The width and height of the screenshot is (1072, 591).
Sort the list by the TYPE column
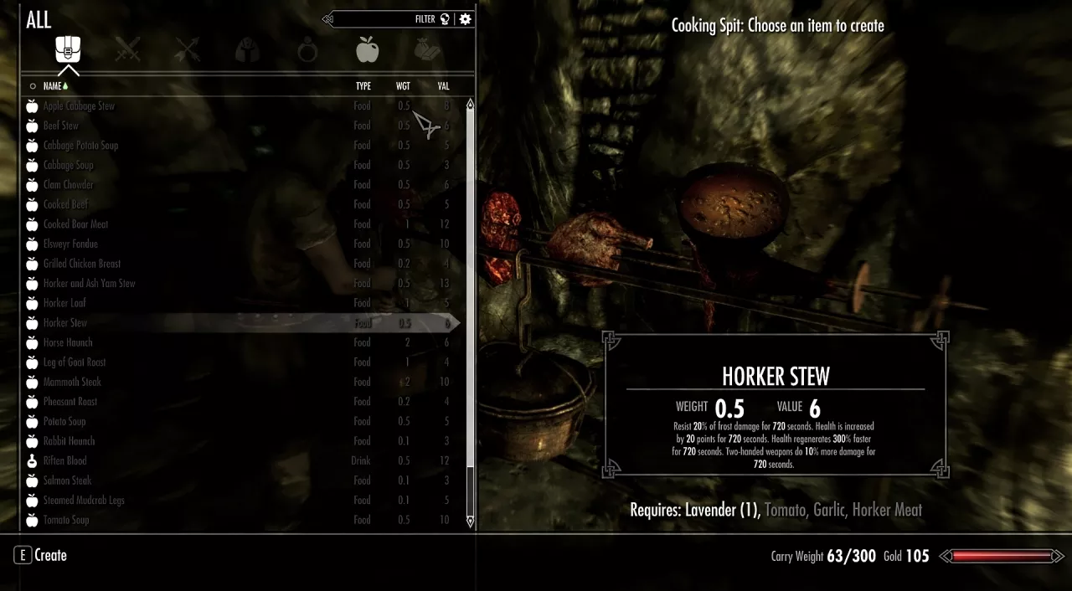(x=363, y=86)
